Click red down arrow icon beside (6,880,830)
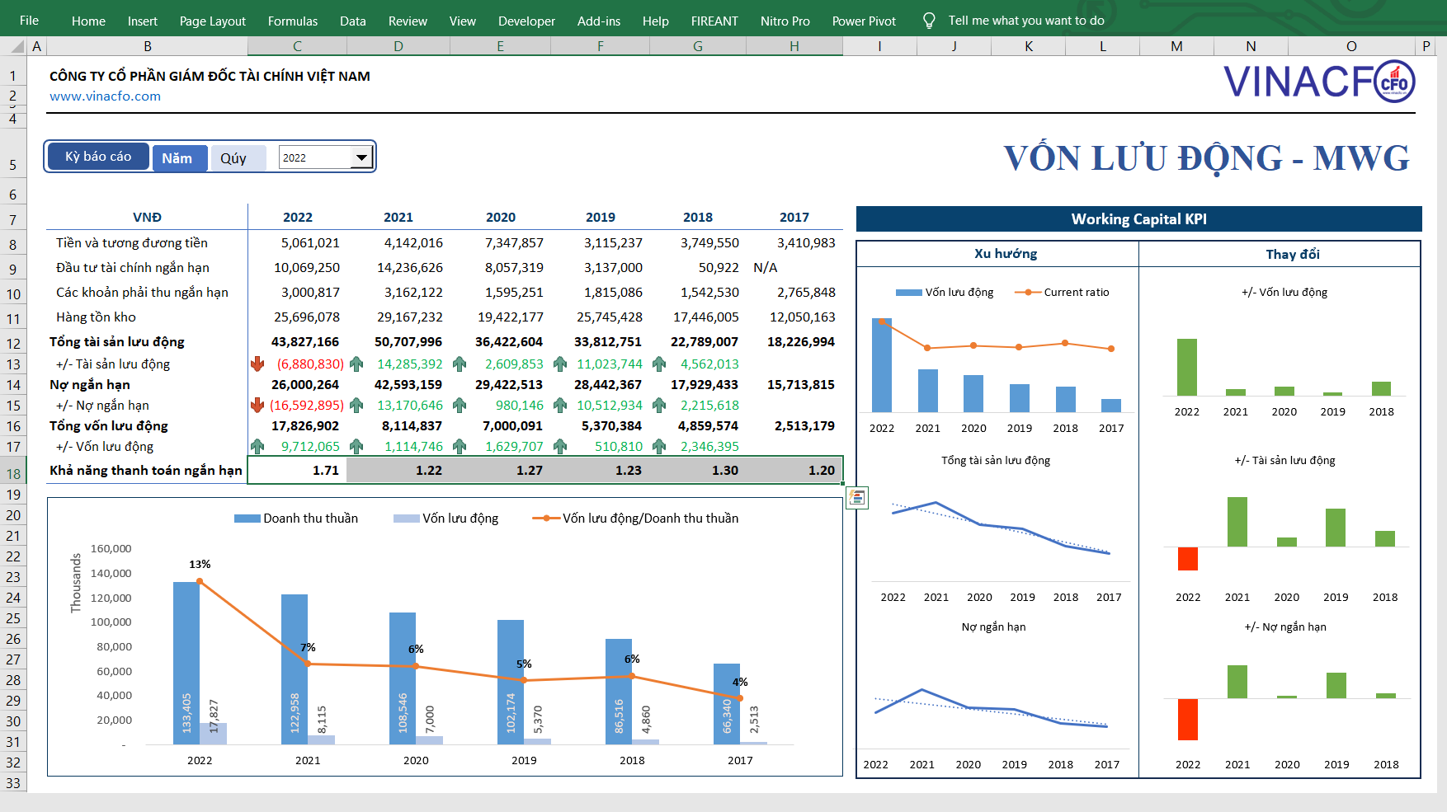Viewport: 1447px width, 812px height. (257, 364)
